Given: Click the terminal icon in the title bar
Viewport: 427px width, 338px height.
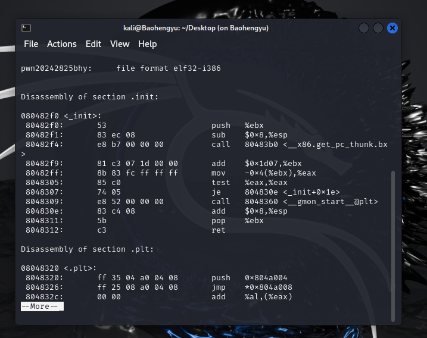Looking at the screenshot, I should (26, 28).
